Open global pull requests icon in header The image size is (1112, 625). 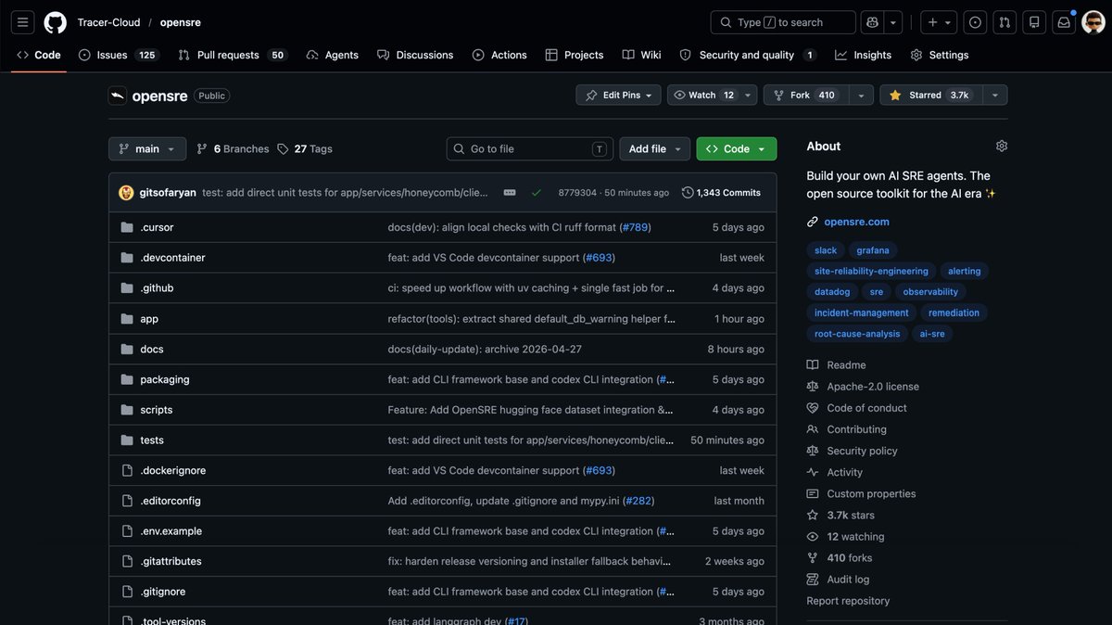[1005, 22]
